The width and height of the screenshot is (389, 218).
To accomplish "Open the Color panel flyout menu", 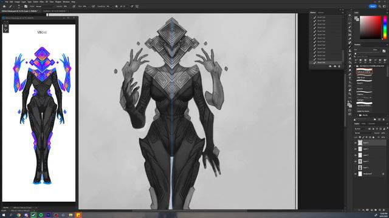I will [x=387, y=12].
